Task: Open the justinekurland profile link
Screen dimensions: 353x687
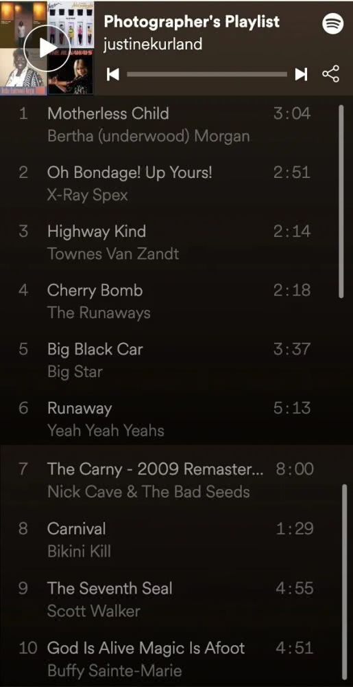Action: pyautogui.click(x=153, y=44)
